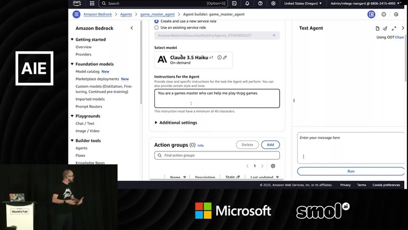Go to previous page of action groups

pyautogui.click(x=247, y=166)
